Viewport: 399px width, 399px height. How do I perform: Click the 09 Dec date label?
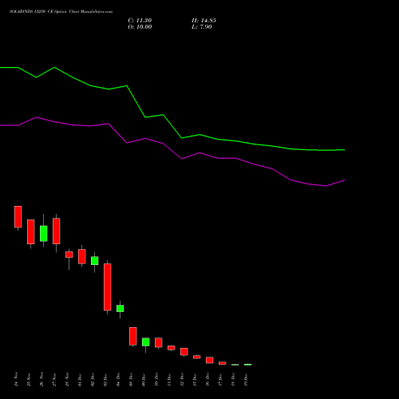[x=144, y=379]
